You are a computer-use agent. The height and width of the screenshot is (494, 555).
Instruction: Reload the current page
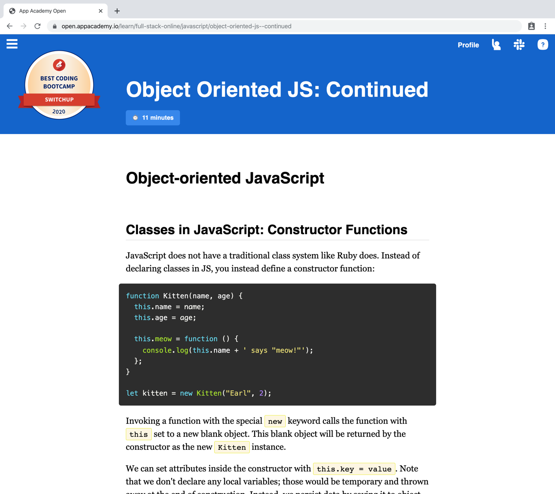pos(38,26)
